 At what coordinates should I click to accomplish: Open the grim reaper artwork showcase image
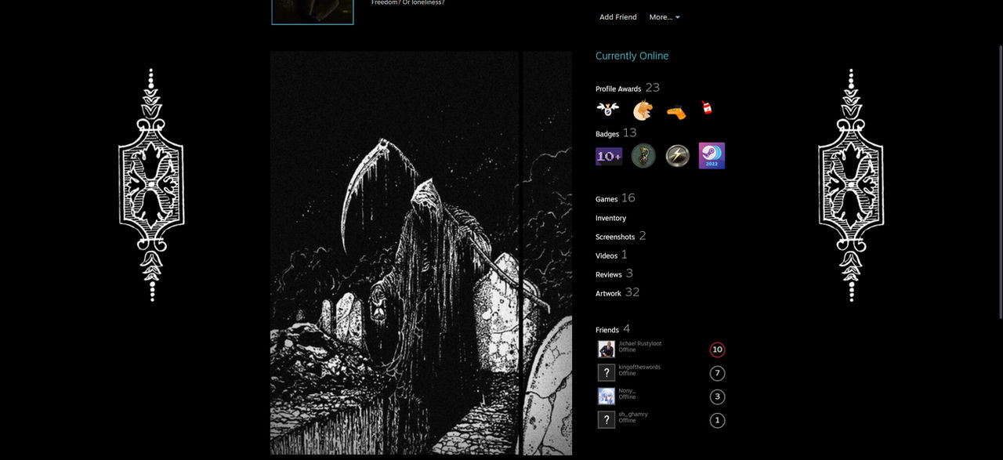(395, 253)
